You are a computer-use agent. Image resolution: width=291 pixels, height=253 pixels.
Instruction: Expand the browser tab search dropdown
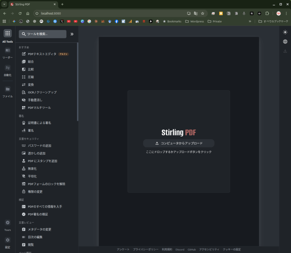coord(4,4)
